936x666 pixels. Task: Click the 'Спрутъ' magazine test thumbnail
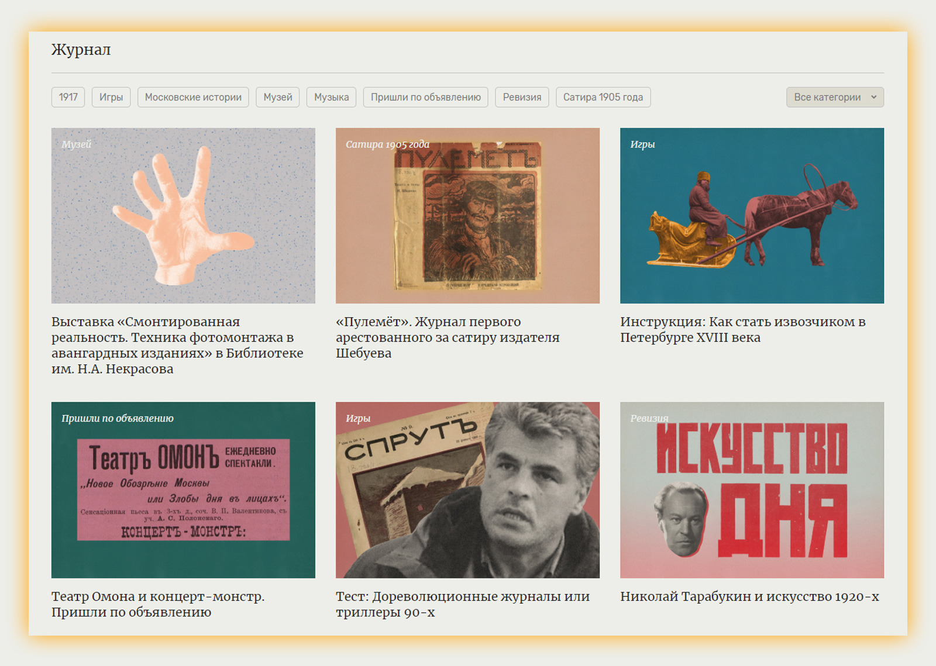point(467,490)
